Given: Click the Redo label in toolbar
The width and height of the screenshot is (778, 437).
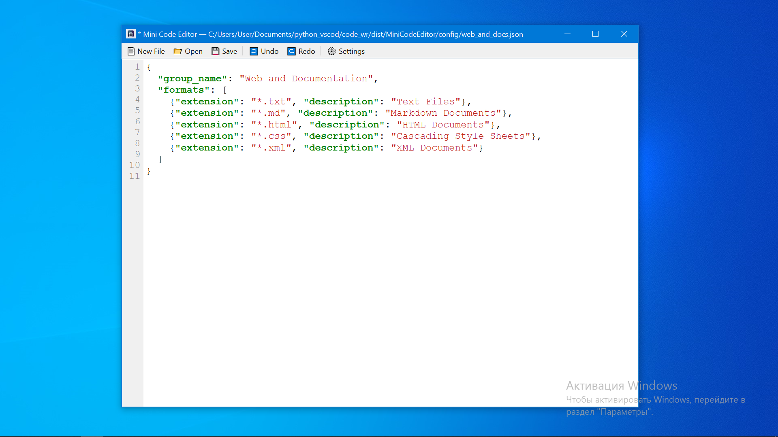Looking at the screenshot, I should [x=307, y=51].
